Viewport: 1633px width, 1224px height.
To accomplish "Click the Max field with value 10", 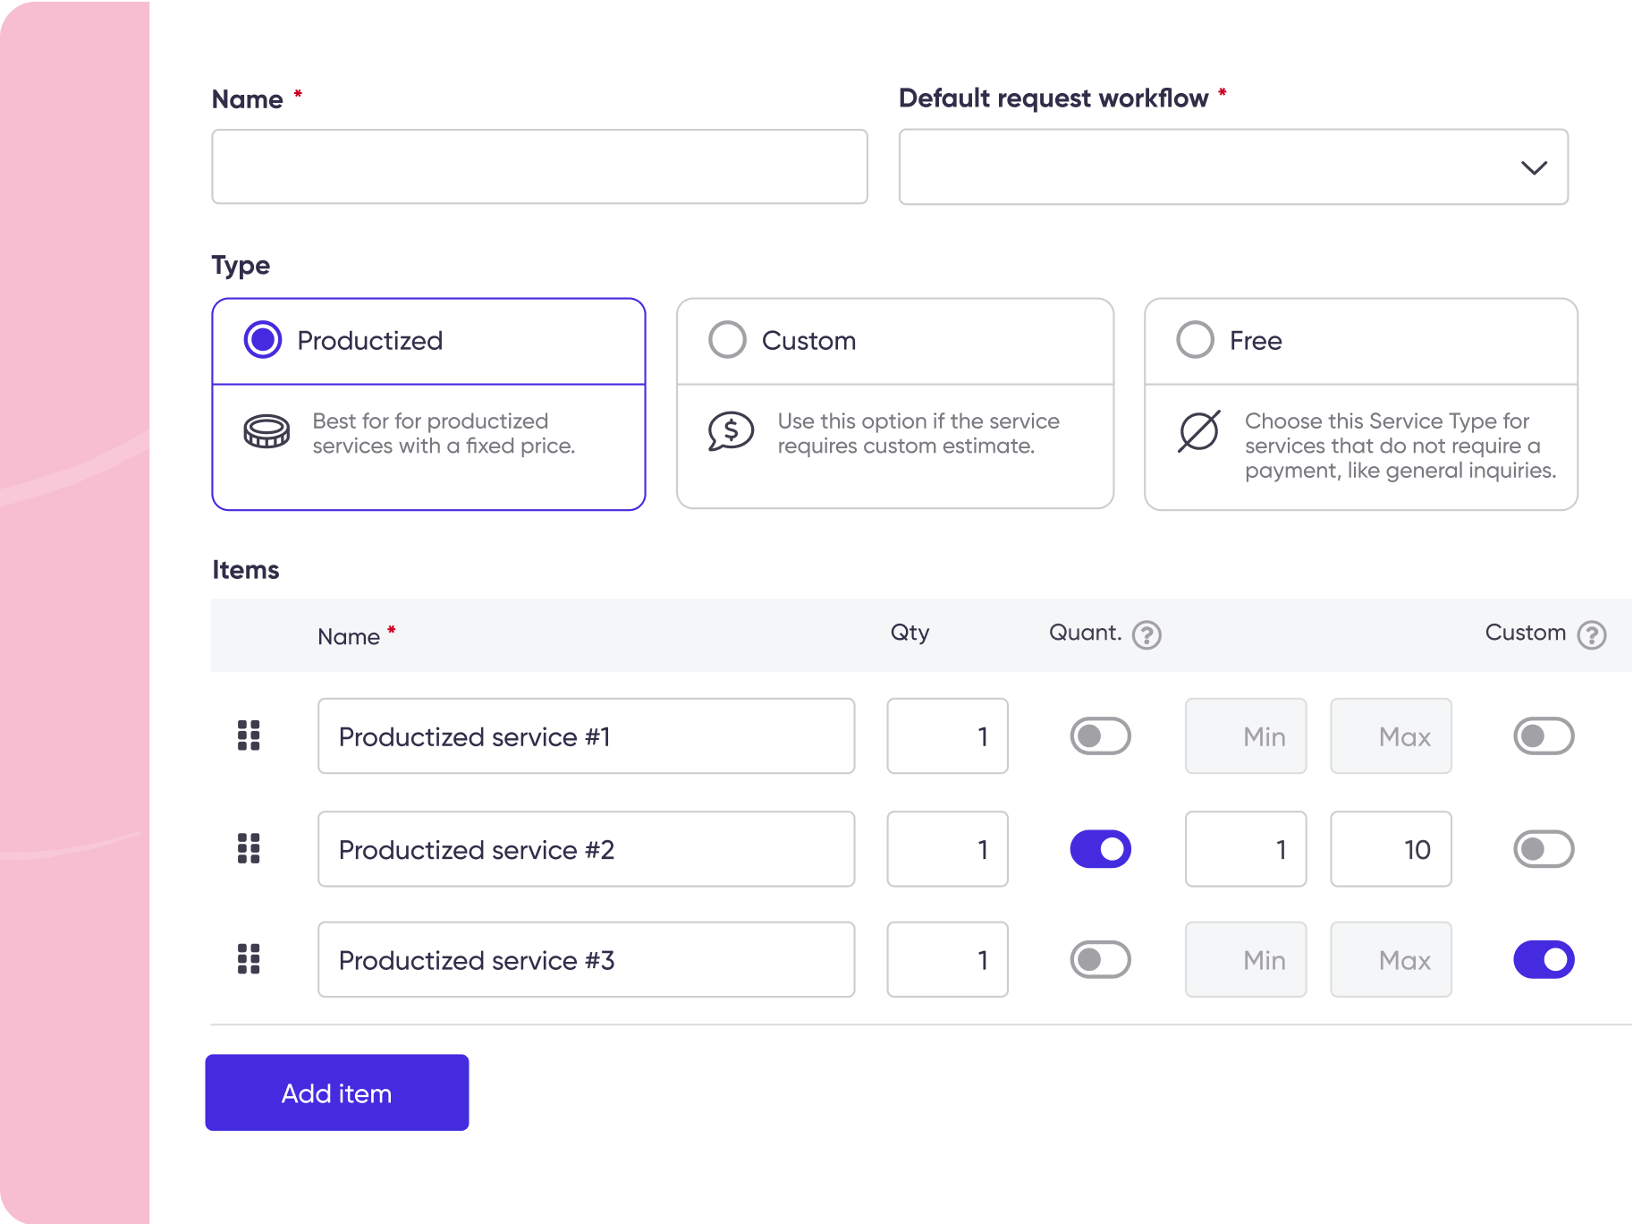I will (x=1391, y=849).
